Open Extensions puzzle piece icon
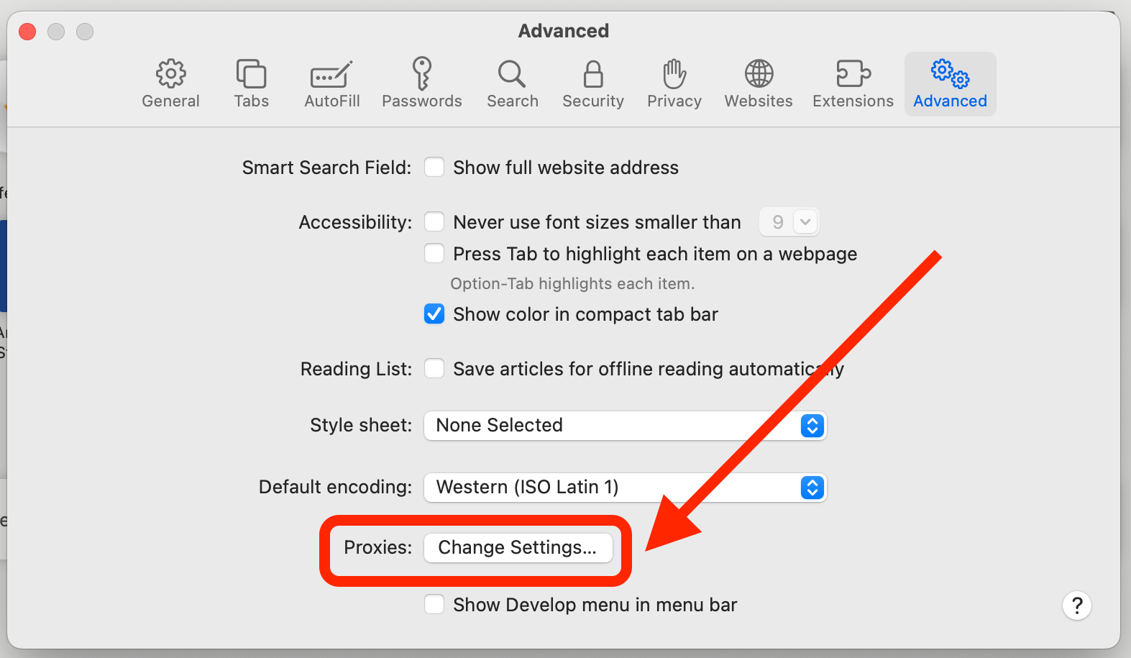This screenshot has width=1131, height=658. coord(853,73)
